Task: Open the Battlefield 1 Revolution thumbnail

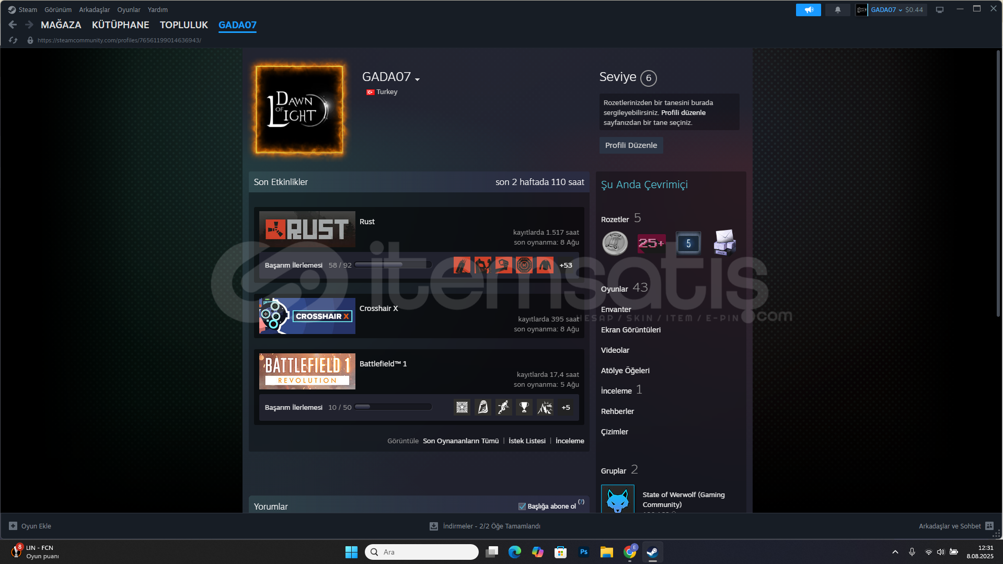Action: [307, 371]
